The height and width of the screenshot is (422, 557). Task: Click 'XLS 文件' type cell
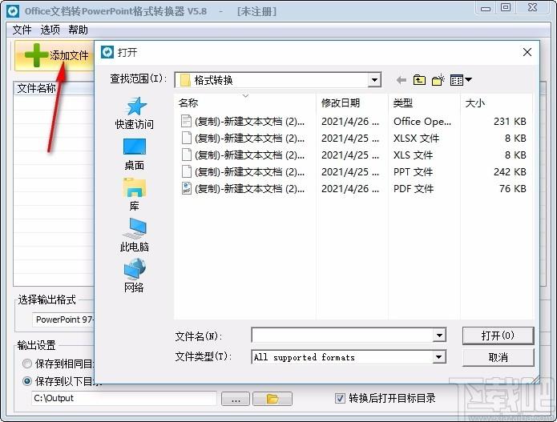(413, 155)
